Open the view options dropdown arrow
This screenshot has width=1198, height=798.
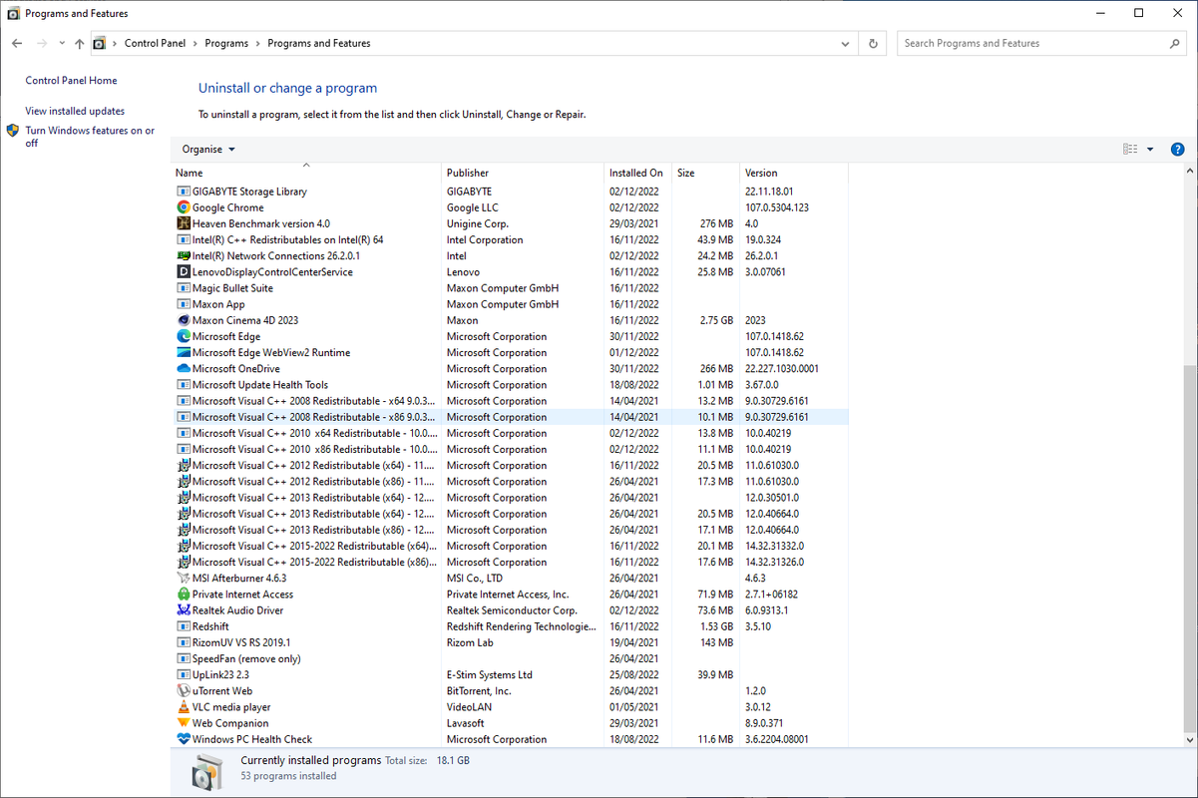(x=1150, y=150)
